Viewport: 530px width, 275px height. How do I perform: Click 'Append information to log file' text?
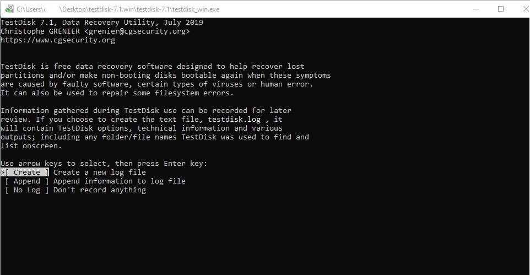click(120, 181)
